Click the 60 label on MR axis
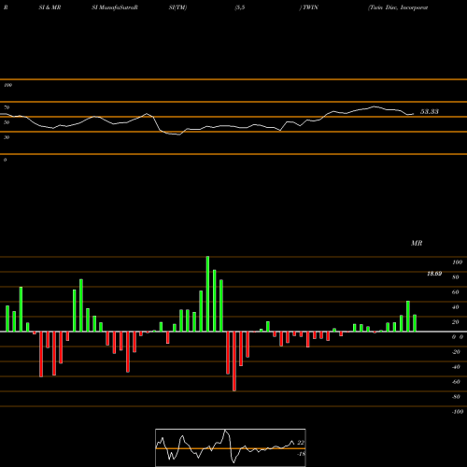 click(x=455, y=292)
